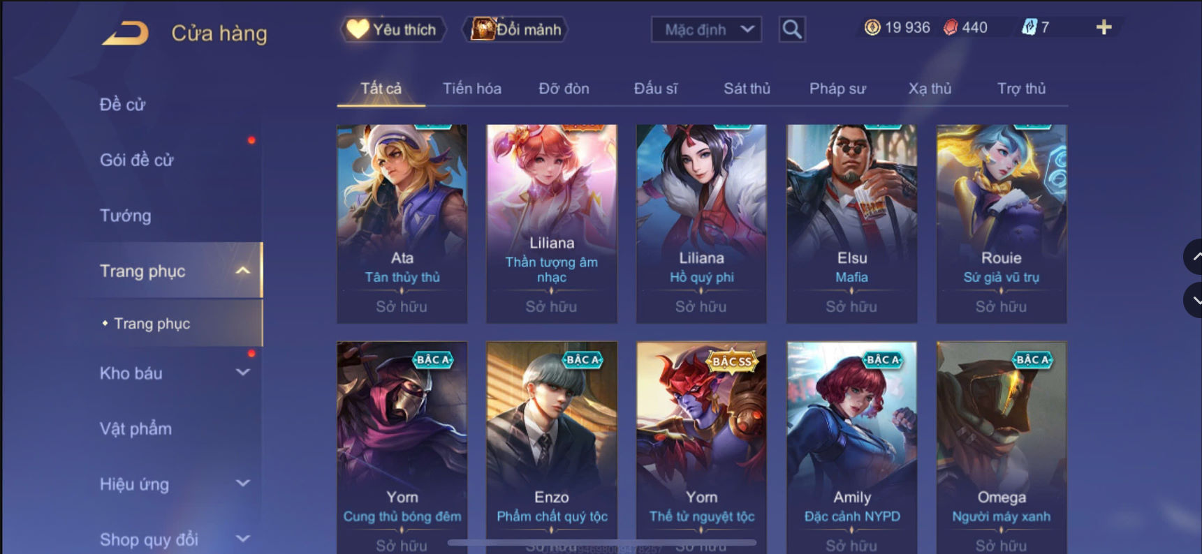1202x554 pixels.
Task: Open Đổi mảnh fragment exchange
Action: [516, 29]
